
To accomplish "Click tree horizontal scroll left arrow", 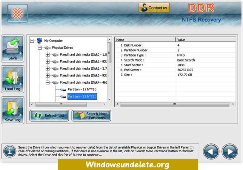I will tap(32, 104).
